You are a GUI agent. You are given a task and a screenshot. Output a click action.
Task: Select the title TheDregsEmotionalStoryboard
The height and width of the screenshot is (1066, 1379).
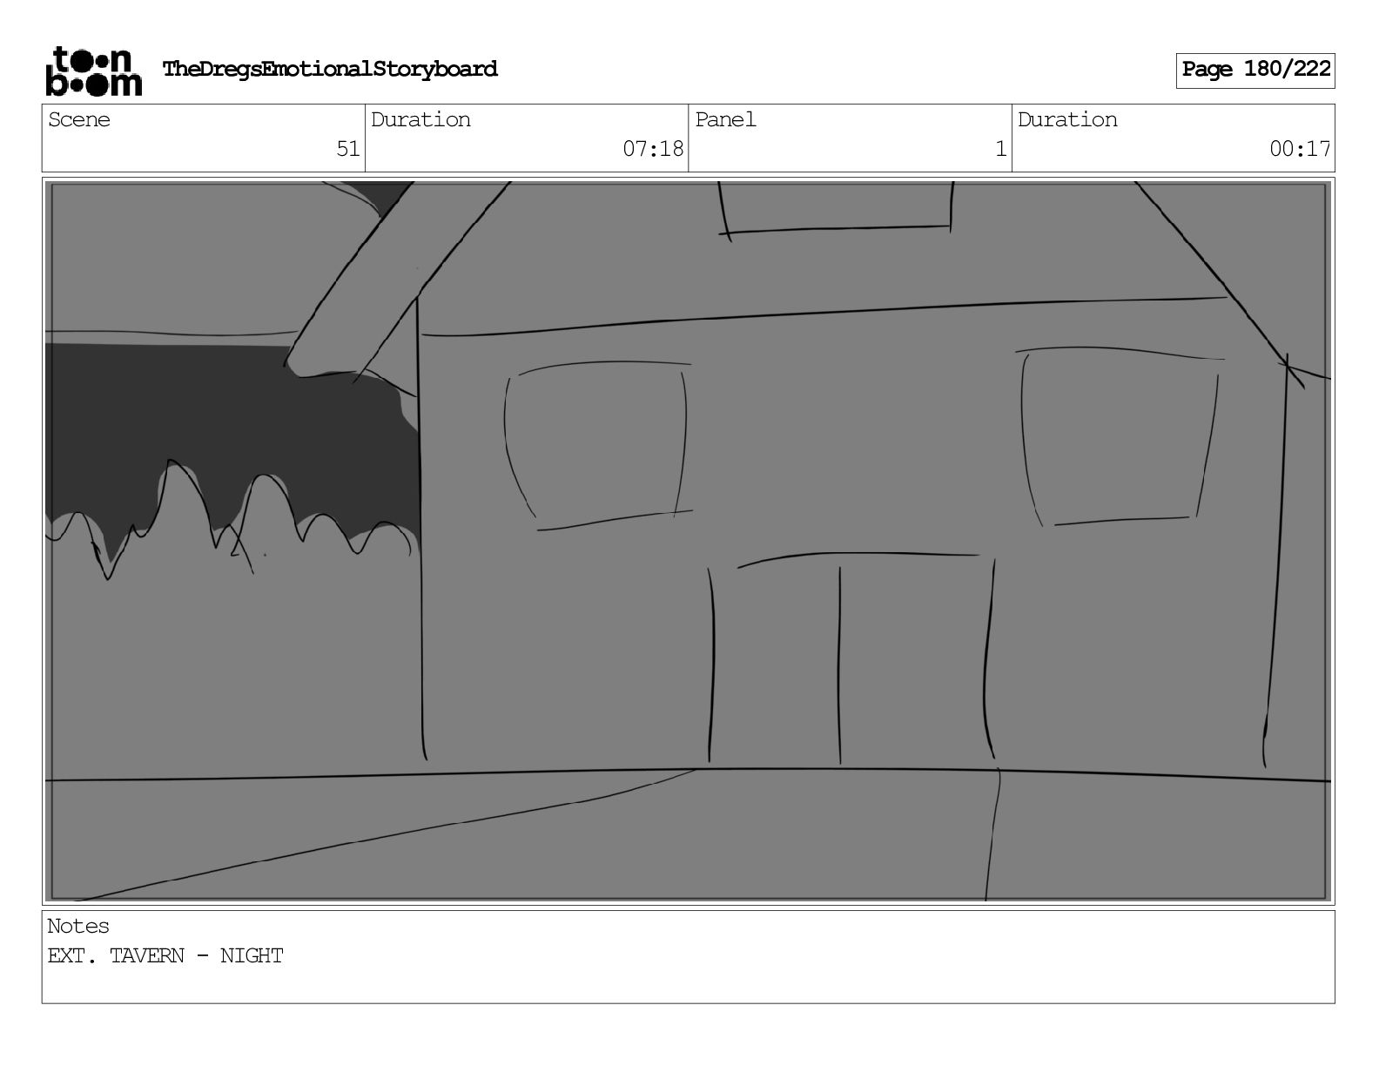(x=330, y=69)
